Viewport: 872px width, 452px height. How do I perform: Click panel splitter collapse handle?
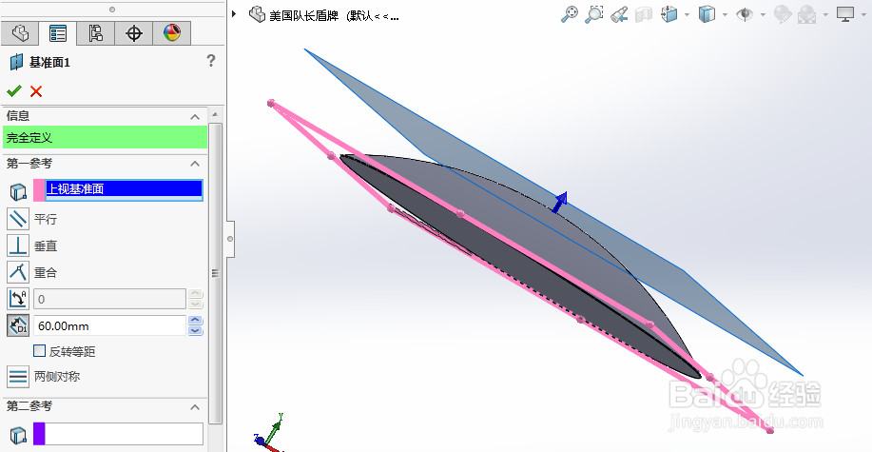tap(230, 239)
